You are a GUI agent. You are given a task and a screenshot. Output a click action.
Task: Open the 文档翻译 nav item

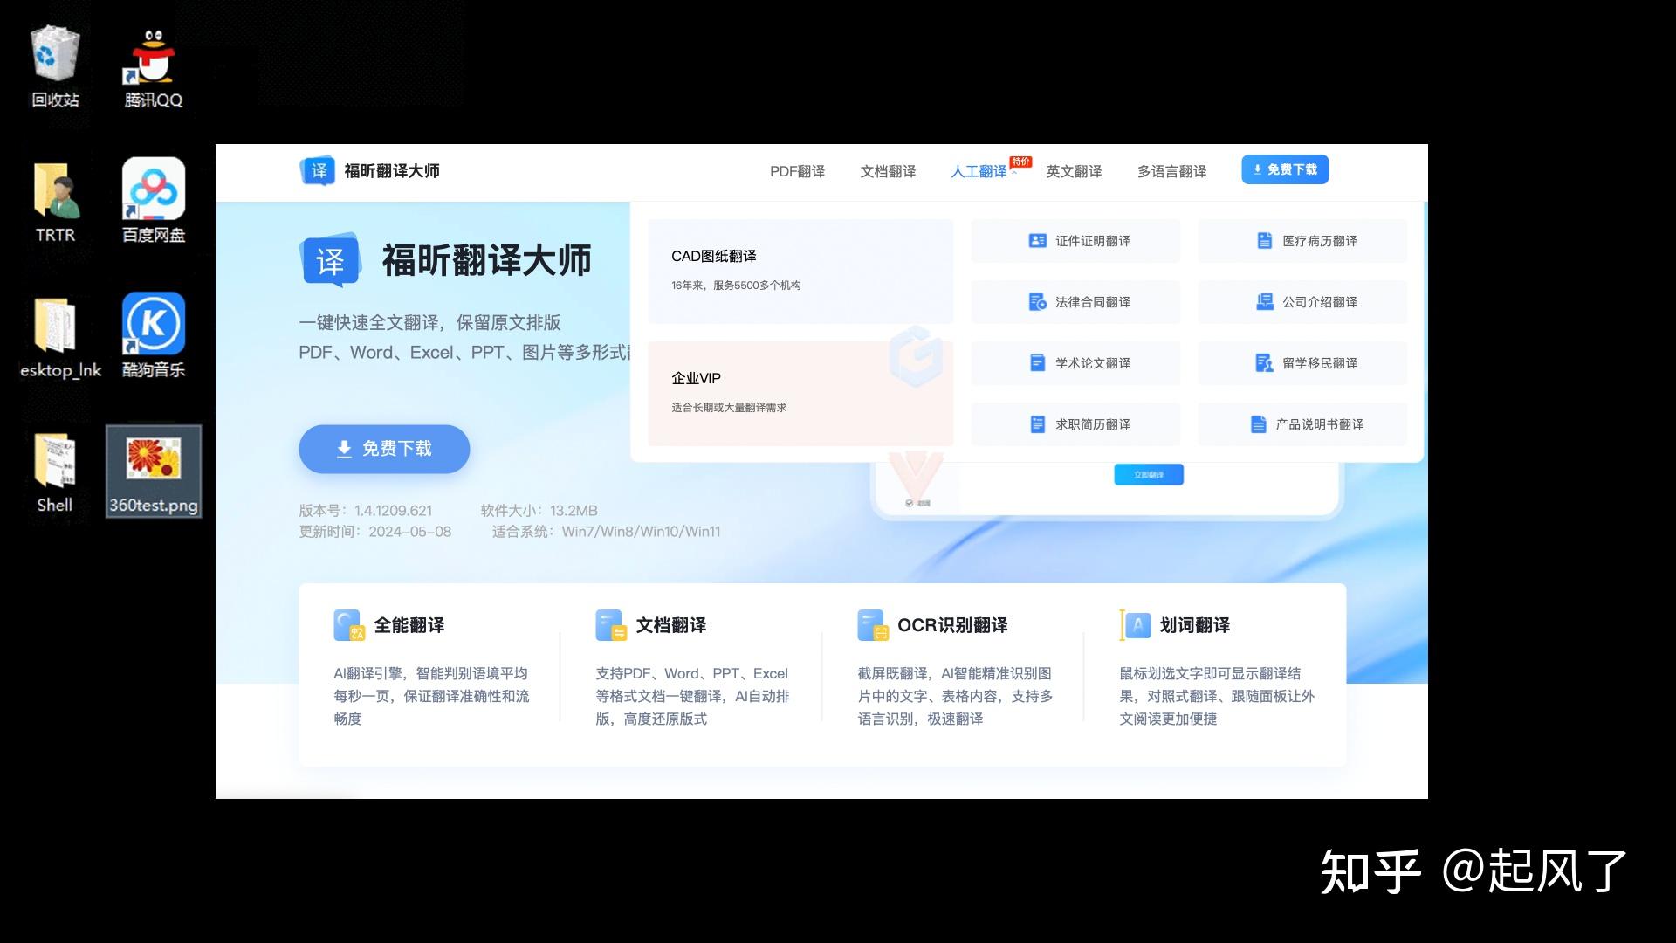tap(888, 171)
